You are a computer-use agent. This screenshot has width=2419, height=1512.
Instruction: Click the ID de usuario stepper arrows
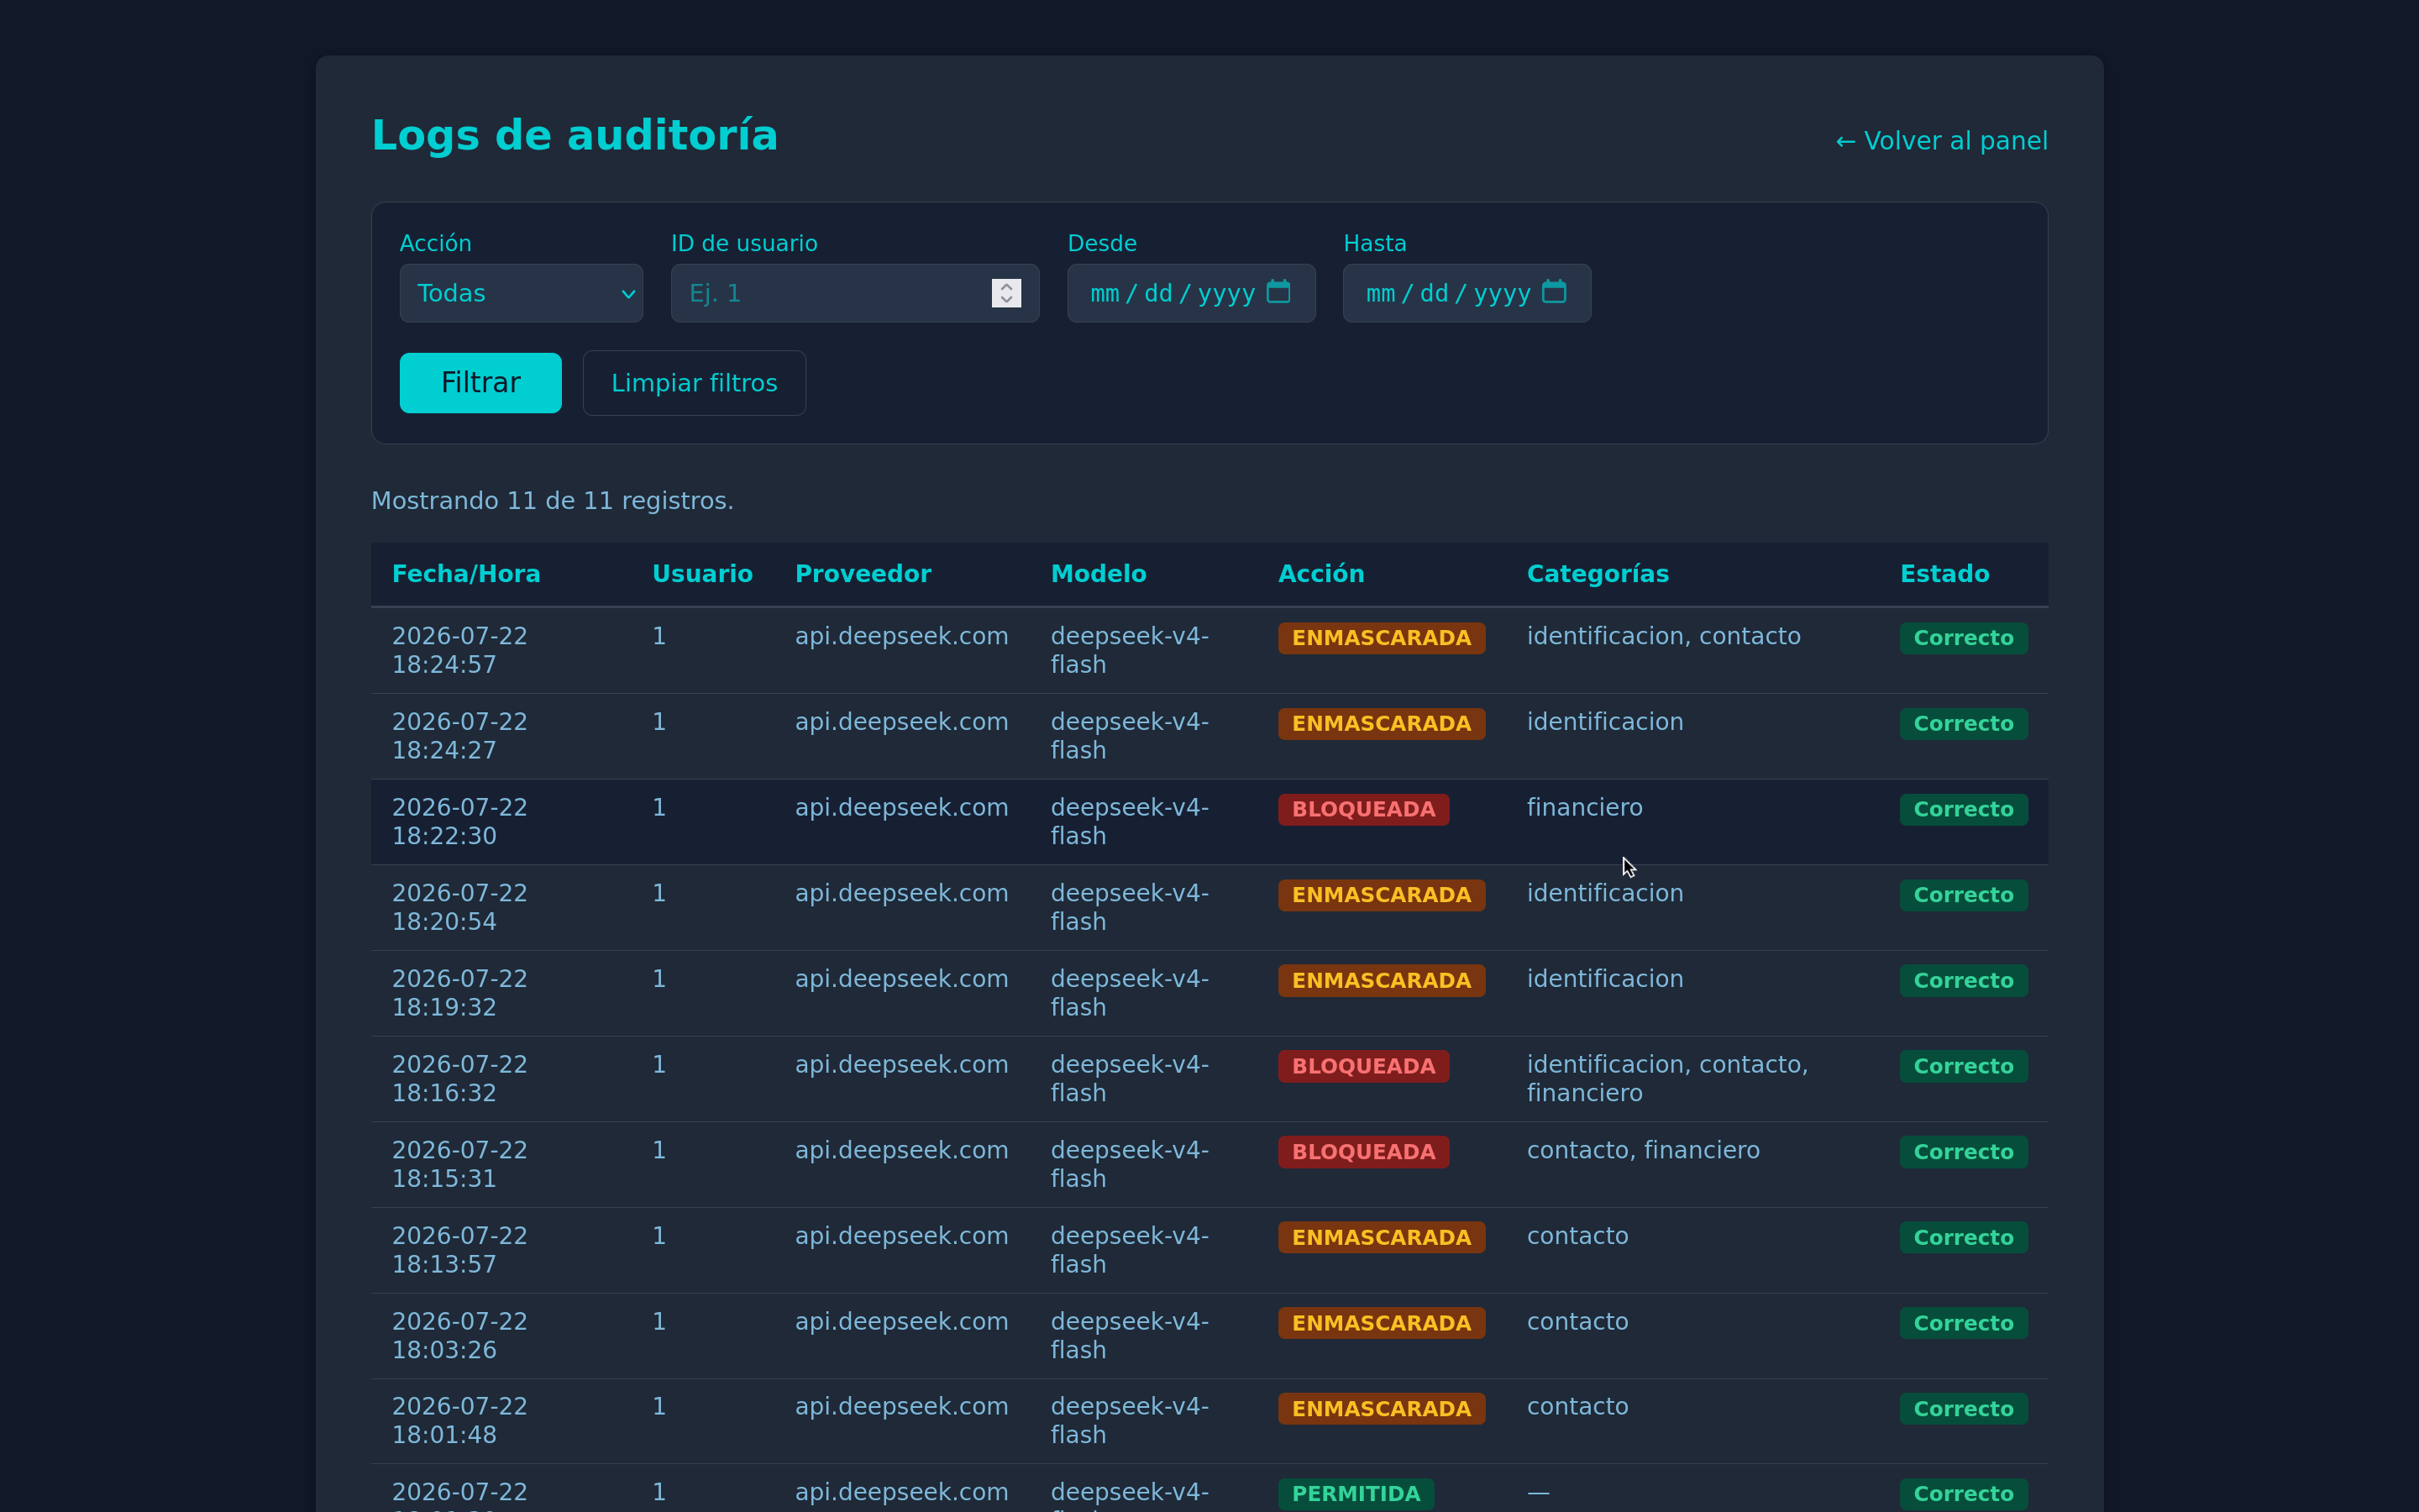click(1005, 293)
